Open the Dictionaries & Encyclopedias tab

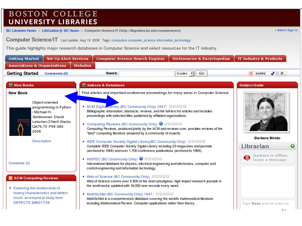coord(201,59)
